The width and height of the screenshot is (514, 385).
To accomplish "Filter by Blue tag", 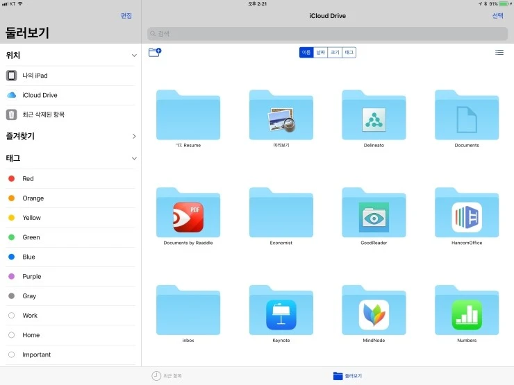I will (x=70, y=257).
